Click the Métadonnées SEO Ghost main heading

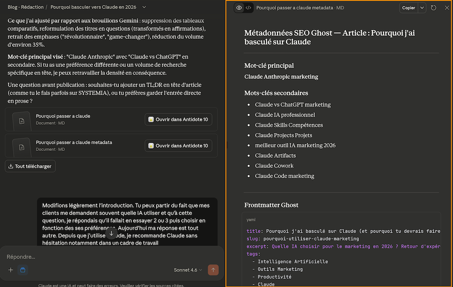point(329,37)
